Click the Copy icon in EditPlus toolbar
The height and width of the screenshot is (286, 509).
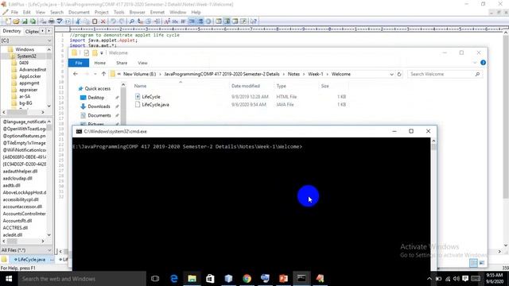click(x=87, y=21)
